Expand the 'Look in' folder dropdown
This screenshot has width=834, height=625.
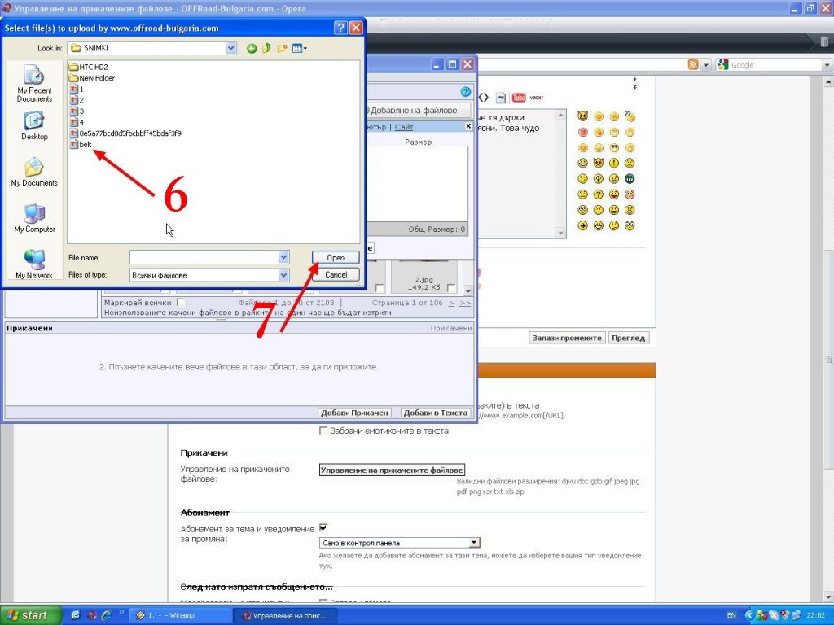tap(230, 49)
